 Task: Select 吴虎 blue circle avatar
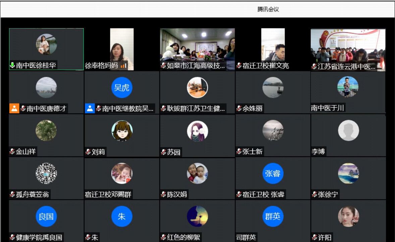point(122,87)
